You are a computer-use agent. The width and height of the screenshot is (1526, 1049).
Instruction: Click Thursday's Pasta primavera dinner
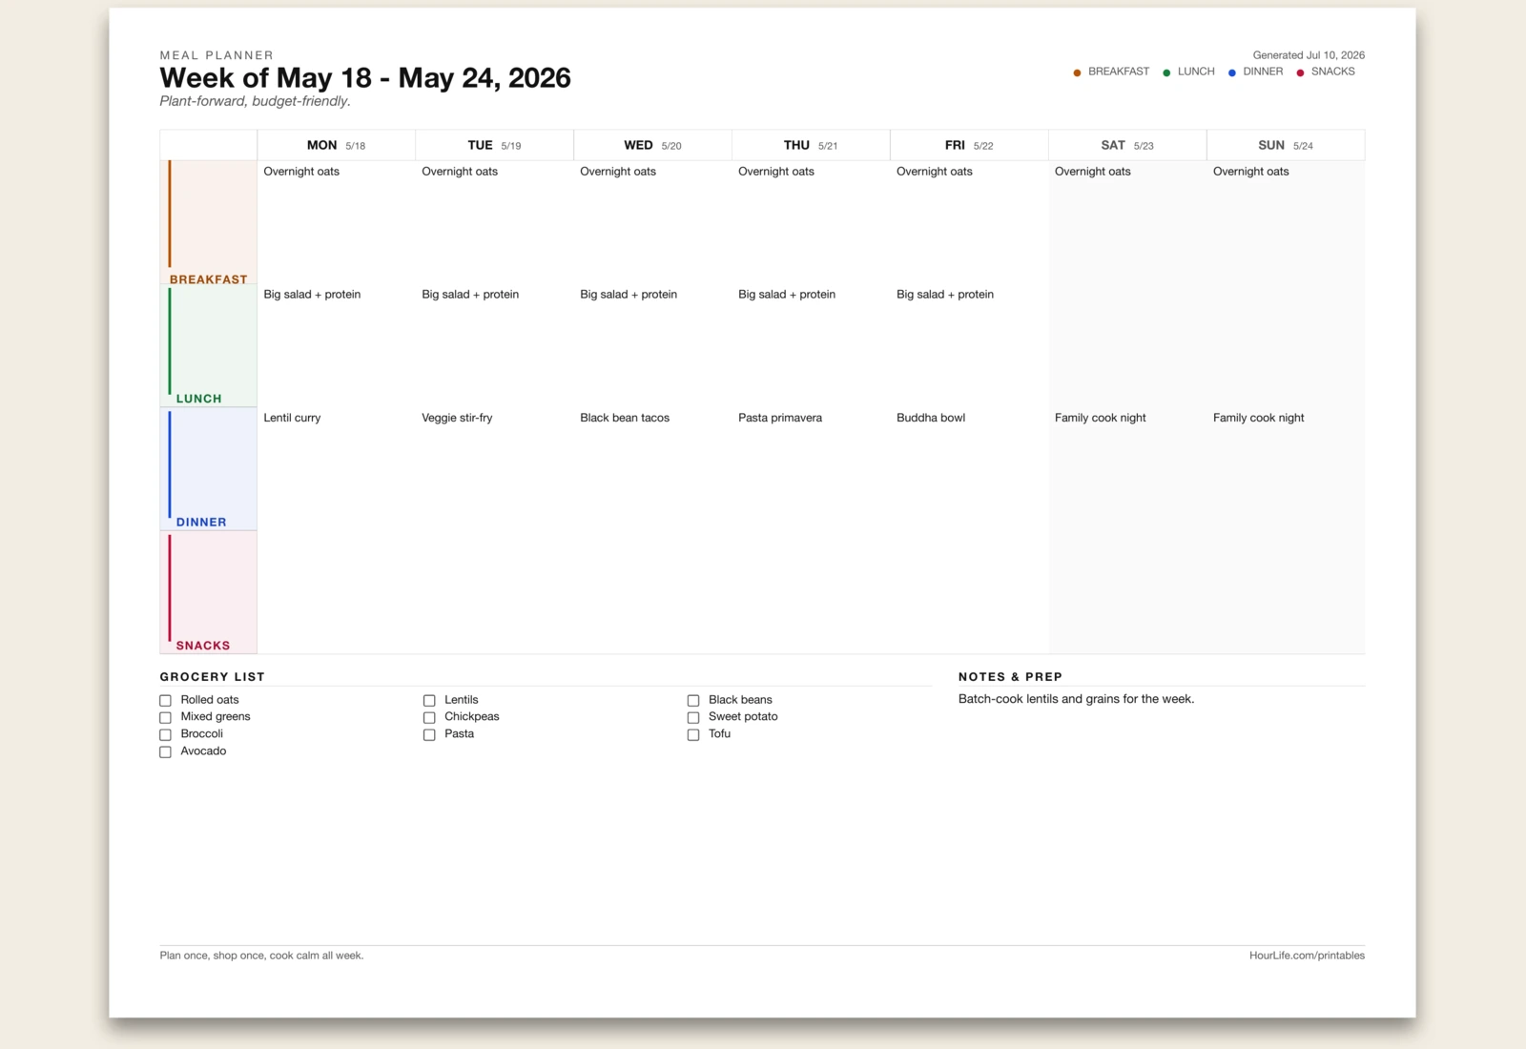coord(780,418)
